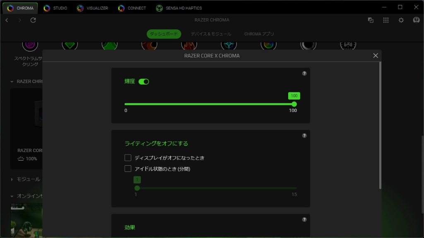Open the apps grid icon
The width and height of the screenshot is (424, 238).
coord(386,20)
